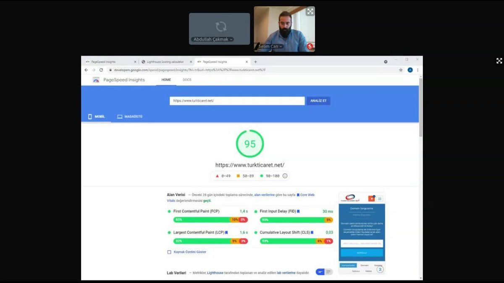Expand Selim Can's video to fullscreen

pyautogui.click(x=310, y=11)
